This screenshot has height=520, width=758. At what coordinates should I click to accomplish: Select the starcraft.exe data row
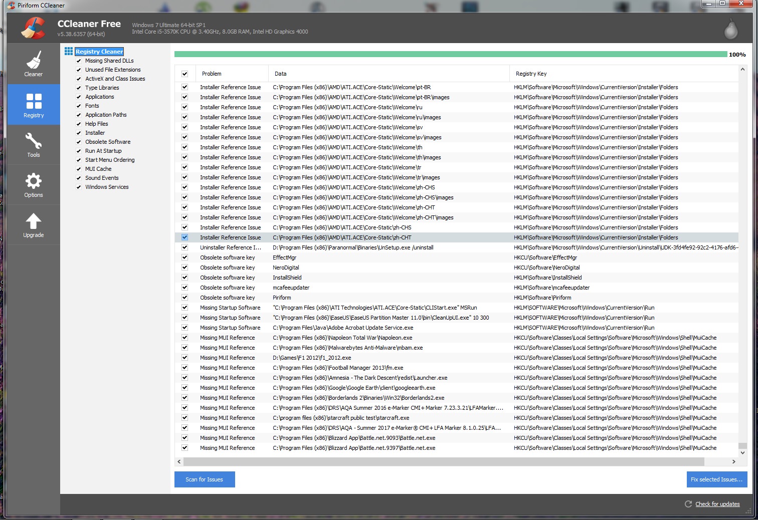pyautogui.click(x=457, y=418)
